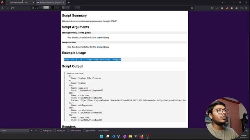Reload the current page
Image resolution: width=250 pixels, height=140 pixels.
pos(12,8)
